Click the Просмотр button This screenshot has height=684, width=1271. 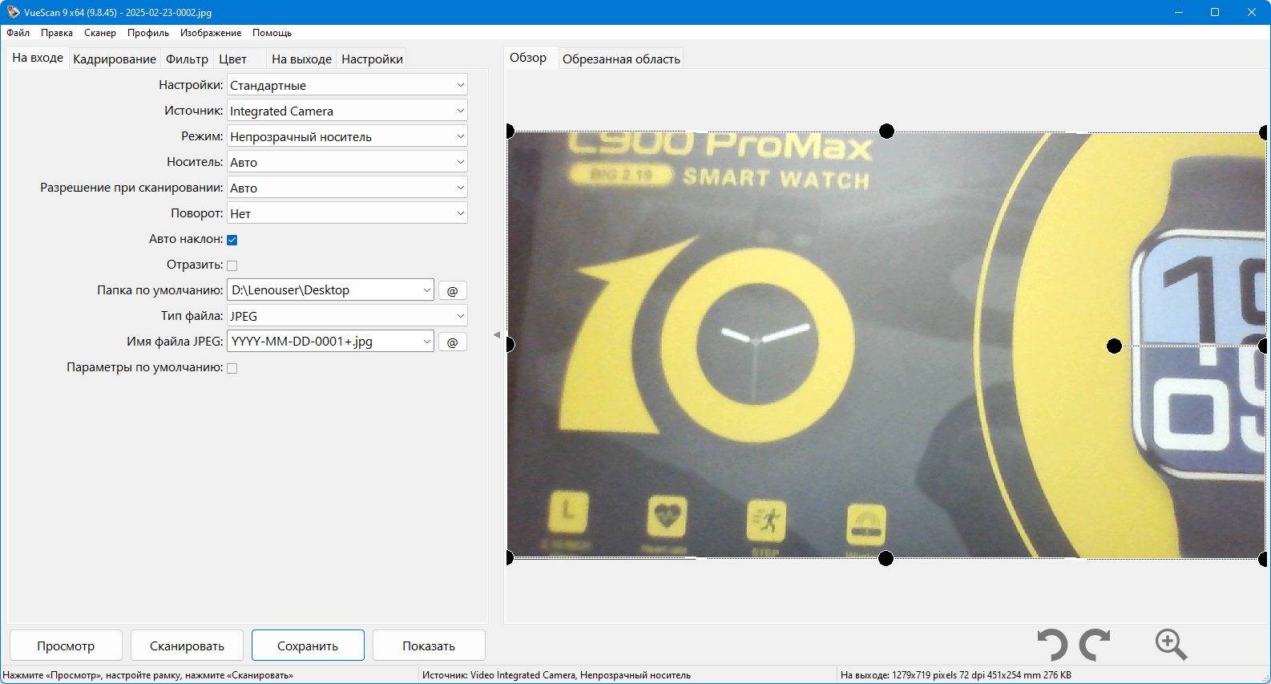coord(66,646)
